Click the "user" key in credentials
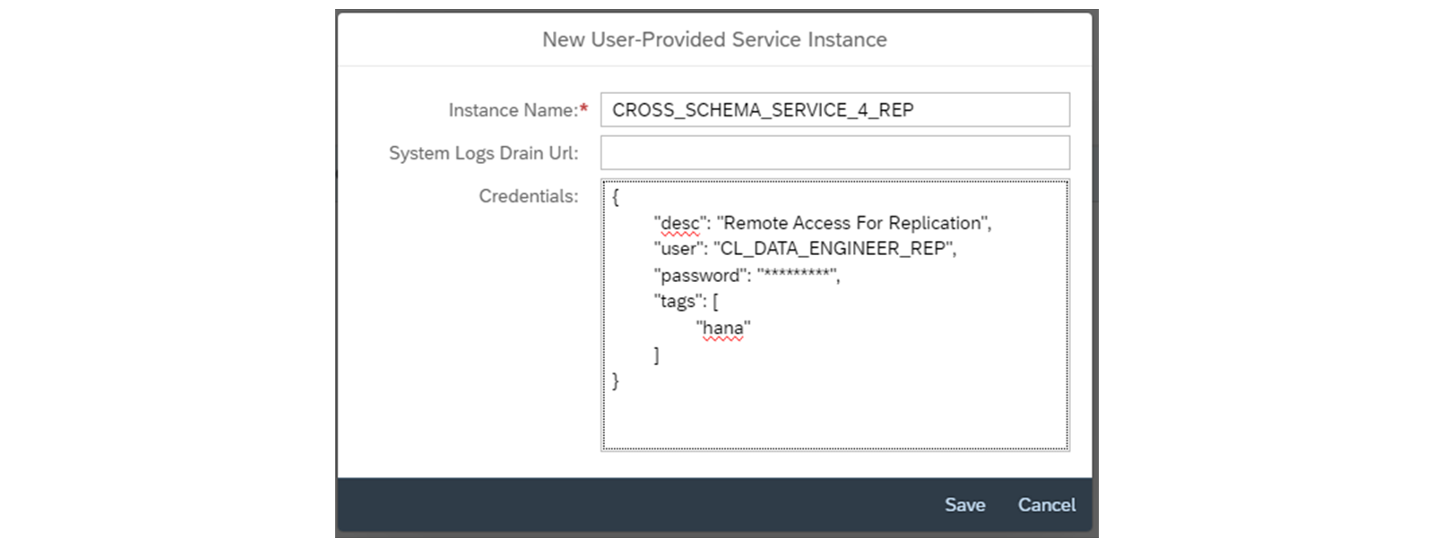1434x547 pixels. (x=678, y=249)
